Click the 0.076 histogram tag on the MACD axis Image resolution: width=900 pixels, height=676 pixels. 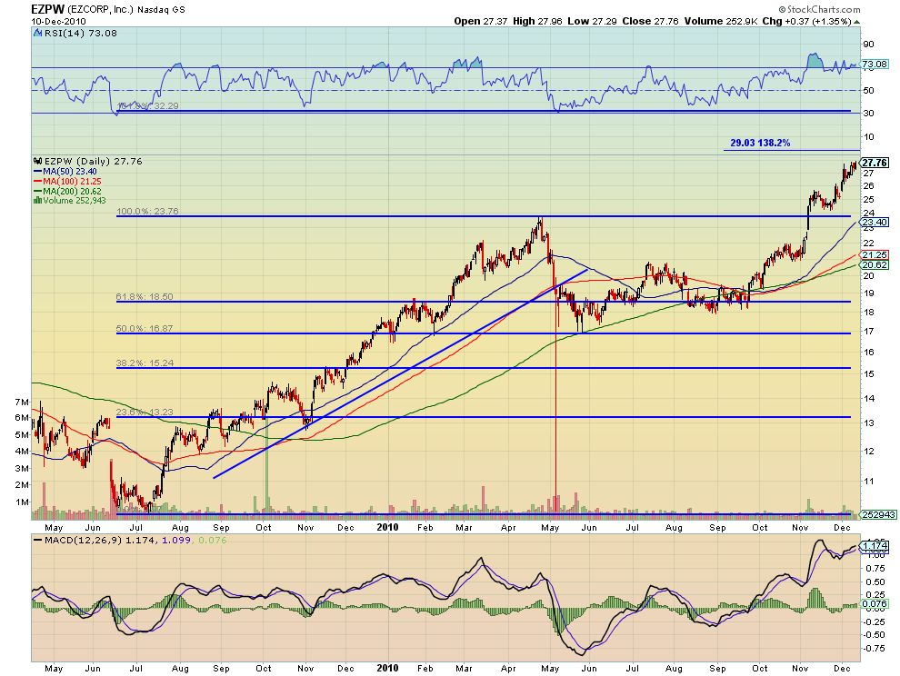(875, 603)
